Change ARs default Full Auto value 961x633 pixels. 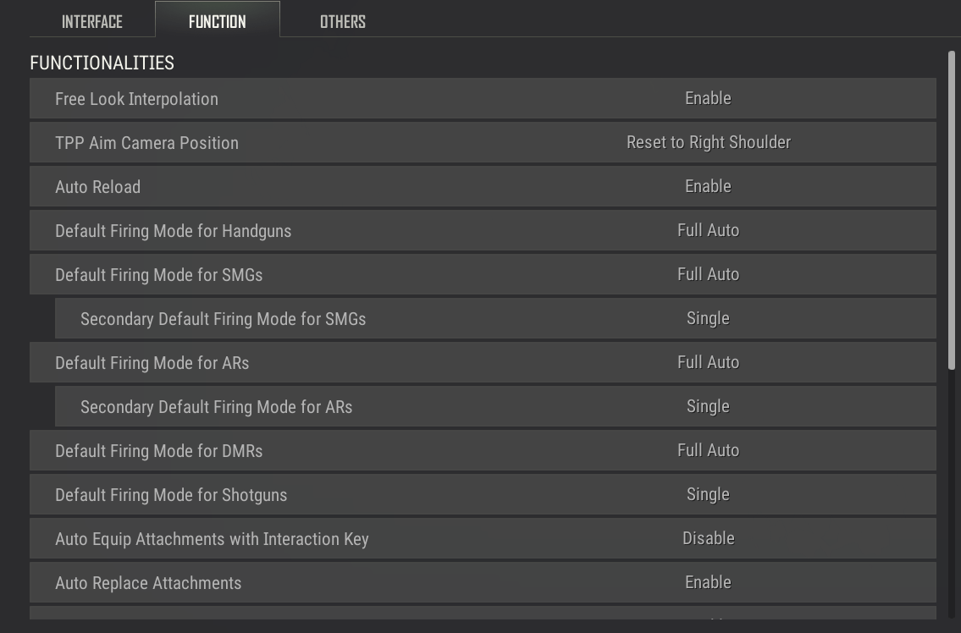click(708, 362)
